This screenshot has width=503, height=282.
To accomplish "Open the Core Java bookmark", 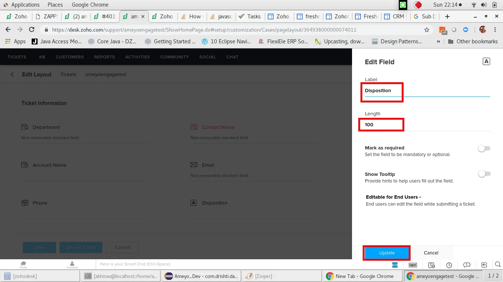I will tap(112, 41).
